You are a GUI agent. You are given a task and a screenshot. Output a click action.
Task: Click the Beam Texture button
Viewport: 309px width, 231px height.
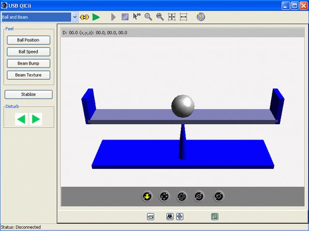28,75
